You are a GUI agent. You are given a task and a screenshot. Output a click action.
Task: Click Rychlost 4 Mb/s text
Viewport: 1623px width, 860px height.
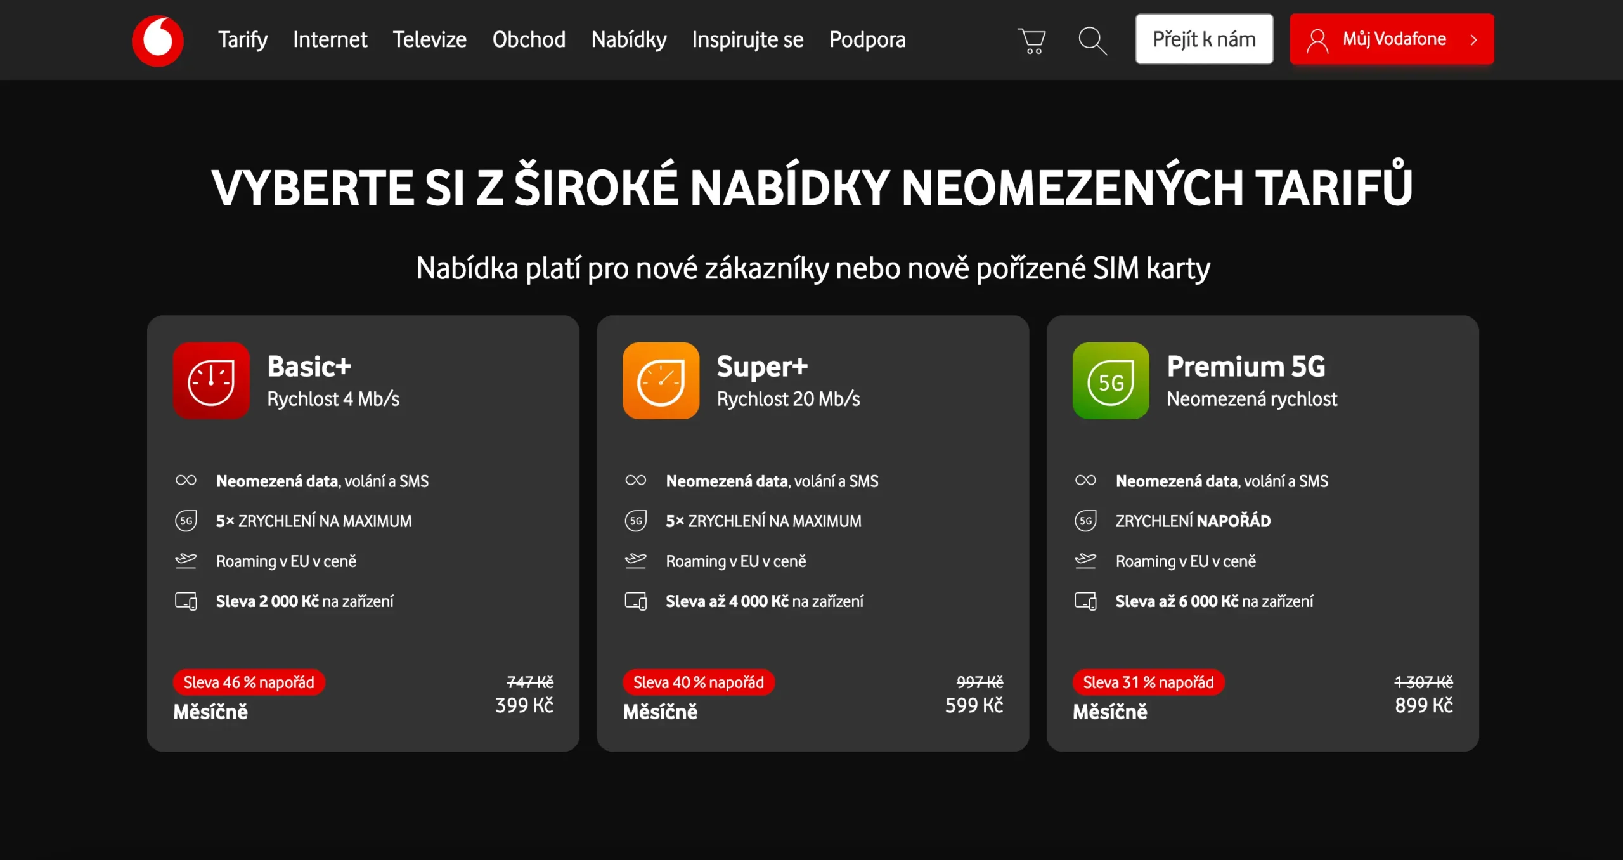click(333, 399)
